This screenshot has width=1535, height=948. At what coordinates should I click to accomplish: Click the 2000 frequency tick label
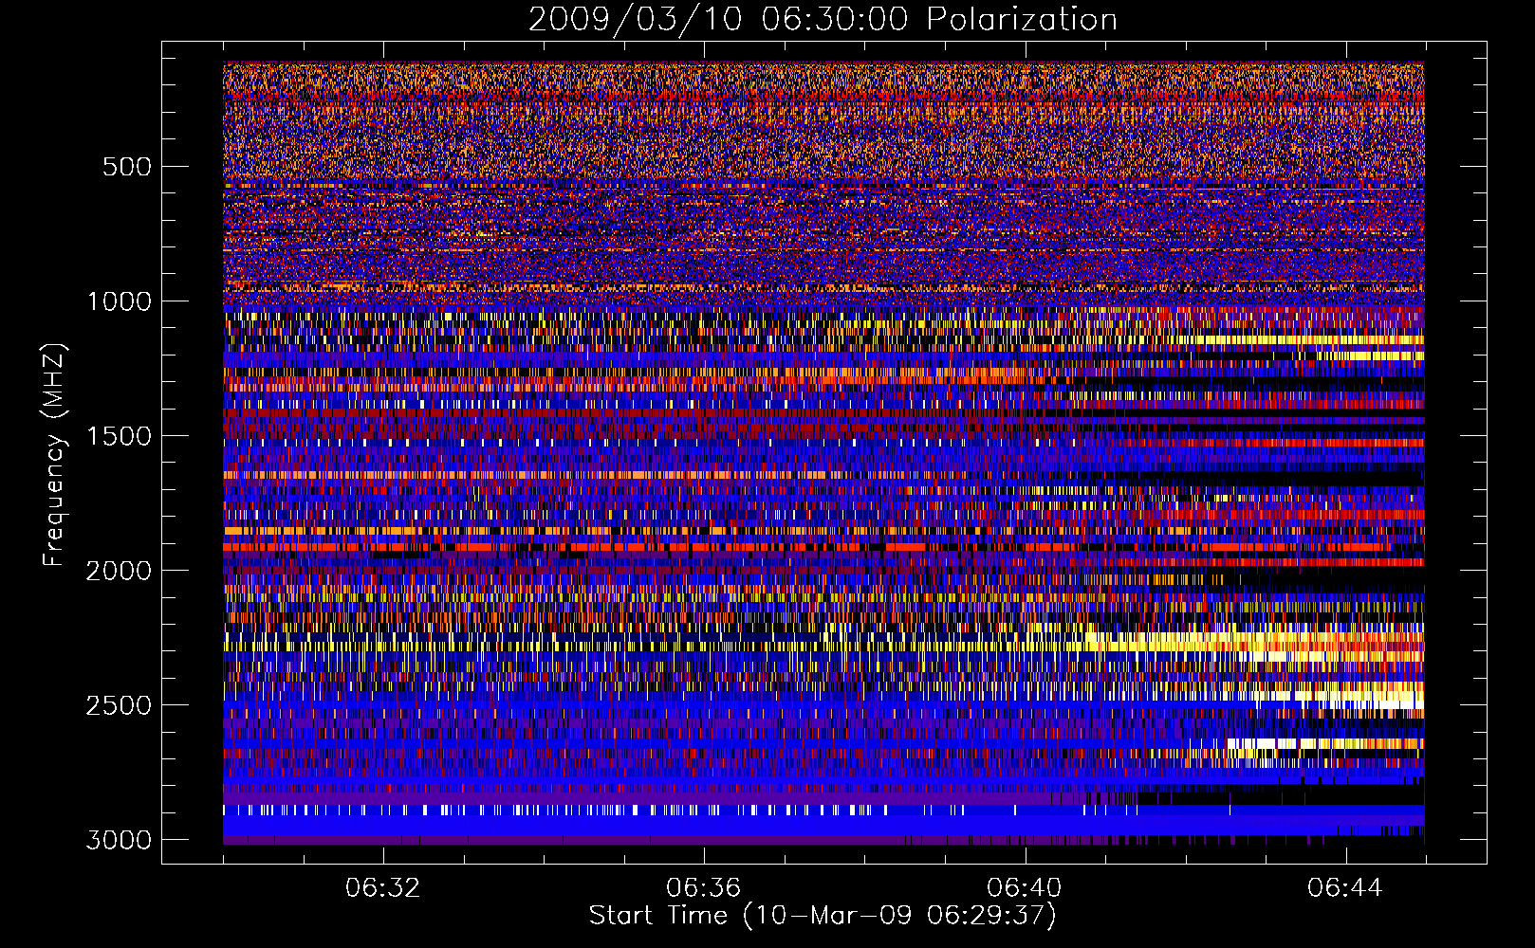click(x=120, y=571)
